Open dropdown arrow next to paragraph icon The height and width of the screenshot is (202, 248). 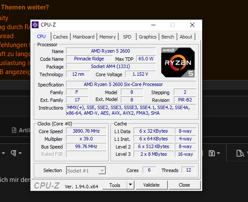pyautogui.click(x=20, y=153)
